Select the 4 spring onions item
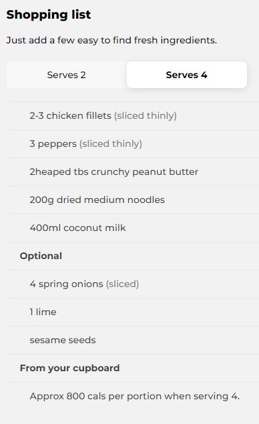This screenshot has width=259, height=424. pos(132,284)
